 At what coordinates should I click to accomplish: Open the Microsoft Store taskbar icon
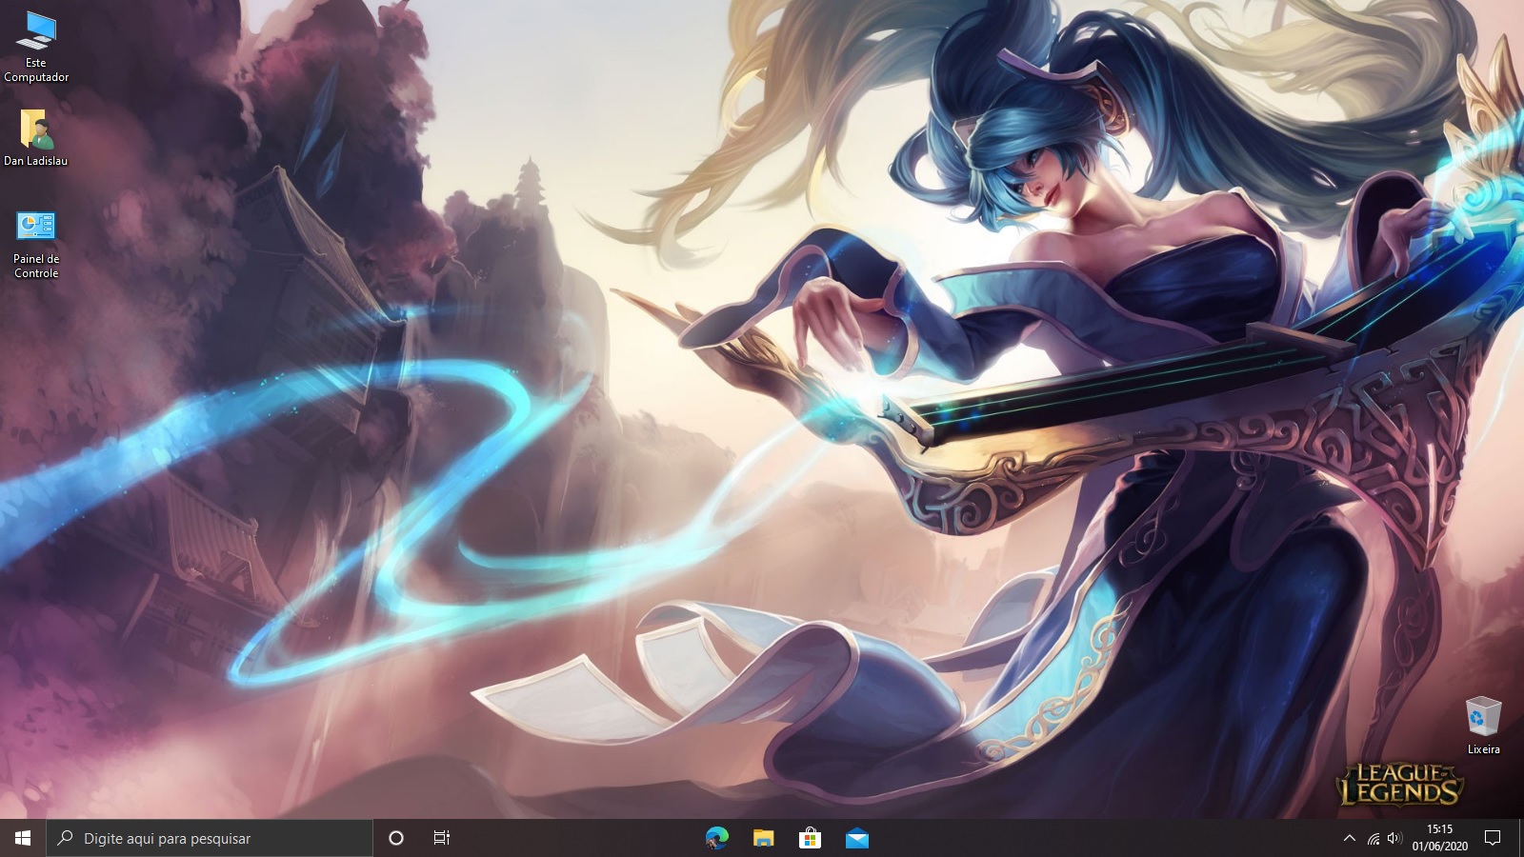pos(810,838)
